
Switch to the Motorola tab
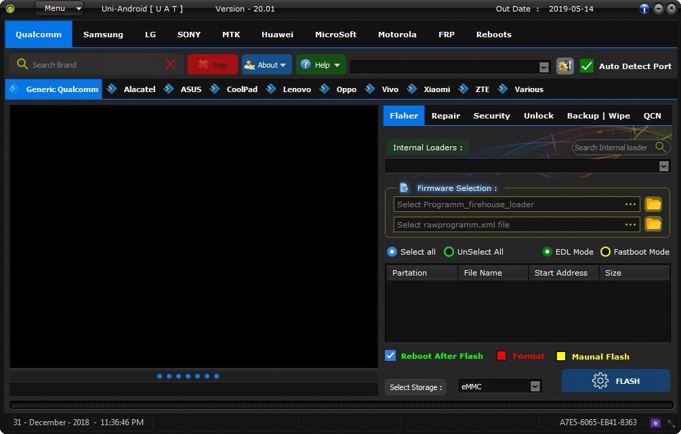tap(397, 35)
